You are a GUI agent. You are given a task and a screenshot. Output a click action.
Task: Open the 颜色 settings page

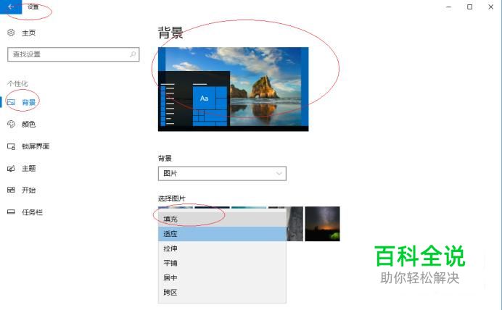tap(28, 124)
